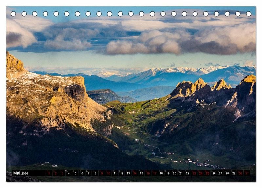Click day 20 in the calendar strip
Screen dimensions: 262x188
pyautogui.click(x=174, y=173)
